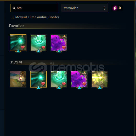
Task: Select the purple cloud boom in Favoriler
Action: pyautogui.click(x=59, y=43)
